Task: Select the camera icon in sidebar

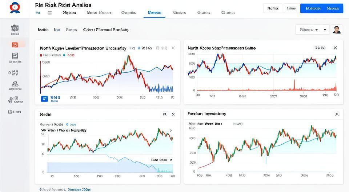Action: (15, 28)
